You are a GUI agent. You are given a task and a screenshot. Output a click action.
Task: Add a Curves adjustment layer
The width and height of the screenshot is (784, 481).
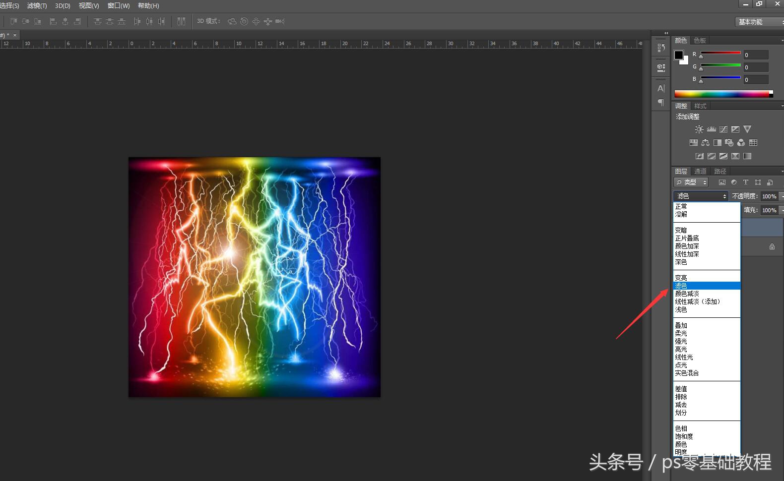723,129
